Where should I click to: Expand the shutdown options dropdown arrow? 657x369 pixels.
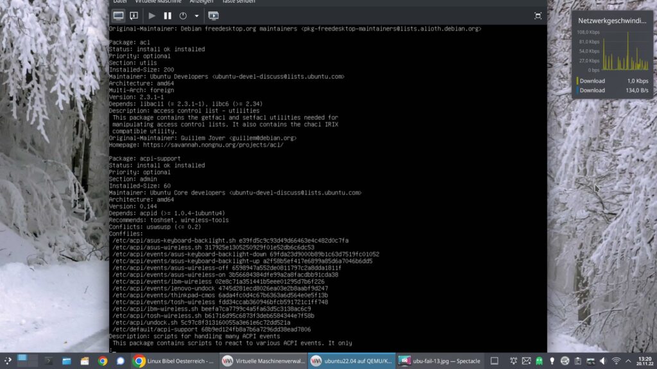click(x=196, y=16)
